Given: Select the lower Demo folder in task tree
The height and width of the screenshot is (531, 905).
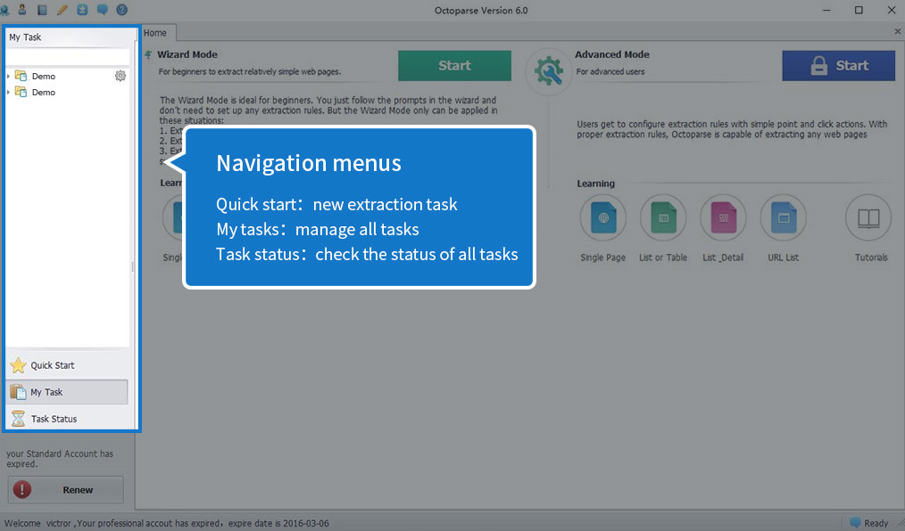Looking at the screenshot, I should click(44, 92).
